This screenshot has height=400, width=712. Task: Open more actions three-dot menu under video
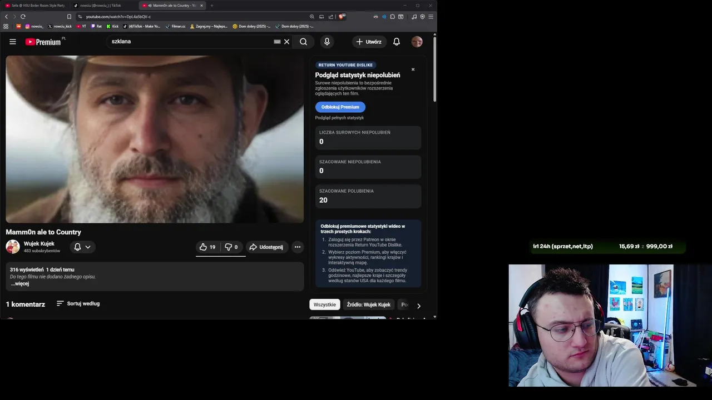pos(298,247)
